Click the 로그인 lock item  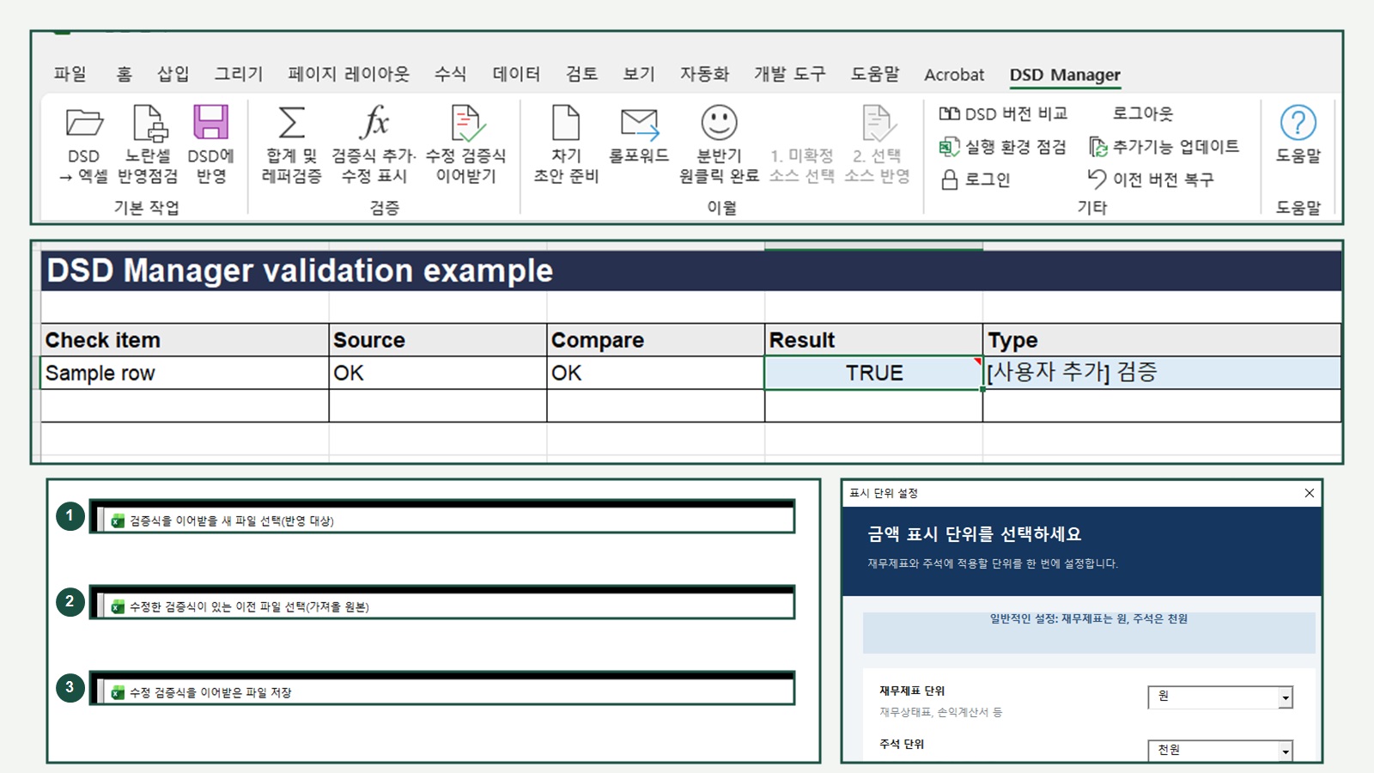tap(976, 180)
